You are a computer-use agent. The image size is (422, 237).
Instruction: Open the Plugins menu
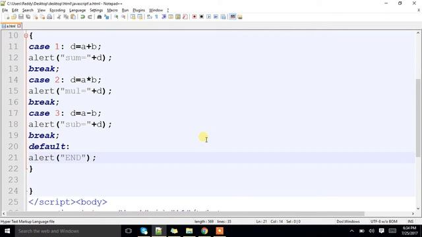pos(139,11)
